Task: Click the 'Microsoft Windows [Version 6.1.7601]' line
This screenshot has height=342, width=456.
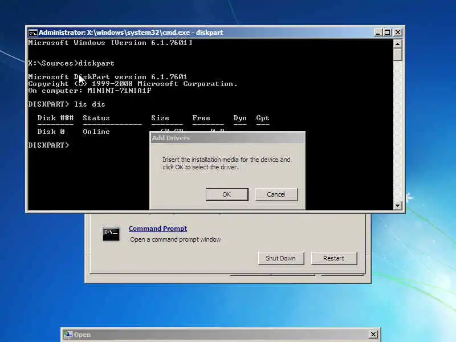Action: [x=110, y=43]
